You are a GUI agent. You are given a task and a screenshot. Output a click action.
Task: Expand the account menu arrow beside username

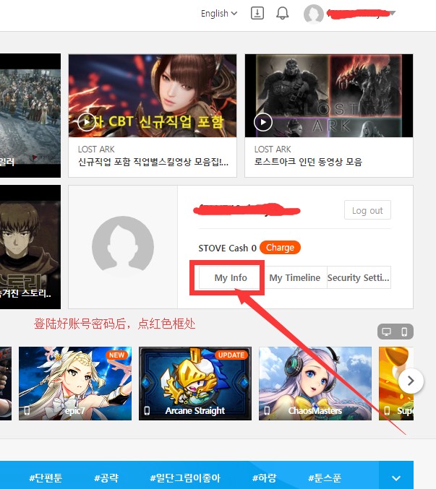[393, 13]
